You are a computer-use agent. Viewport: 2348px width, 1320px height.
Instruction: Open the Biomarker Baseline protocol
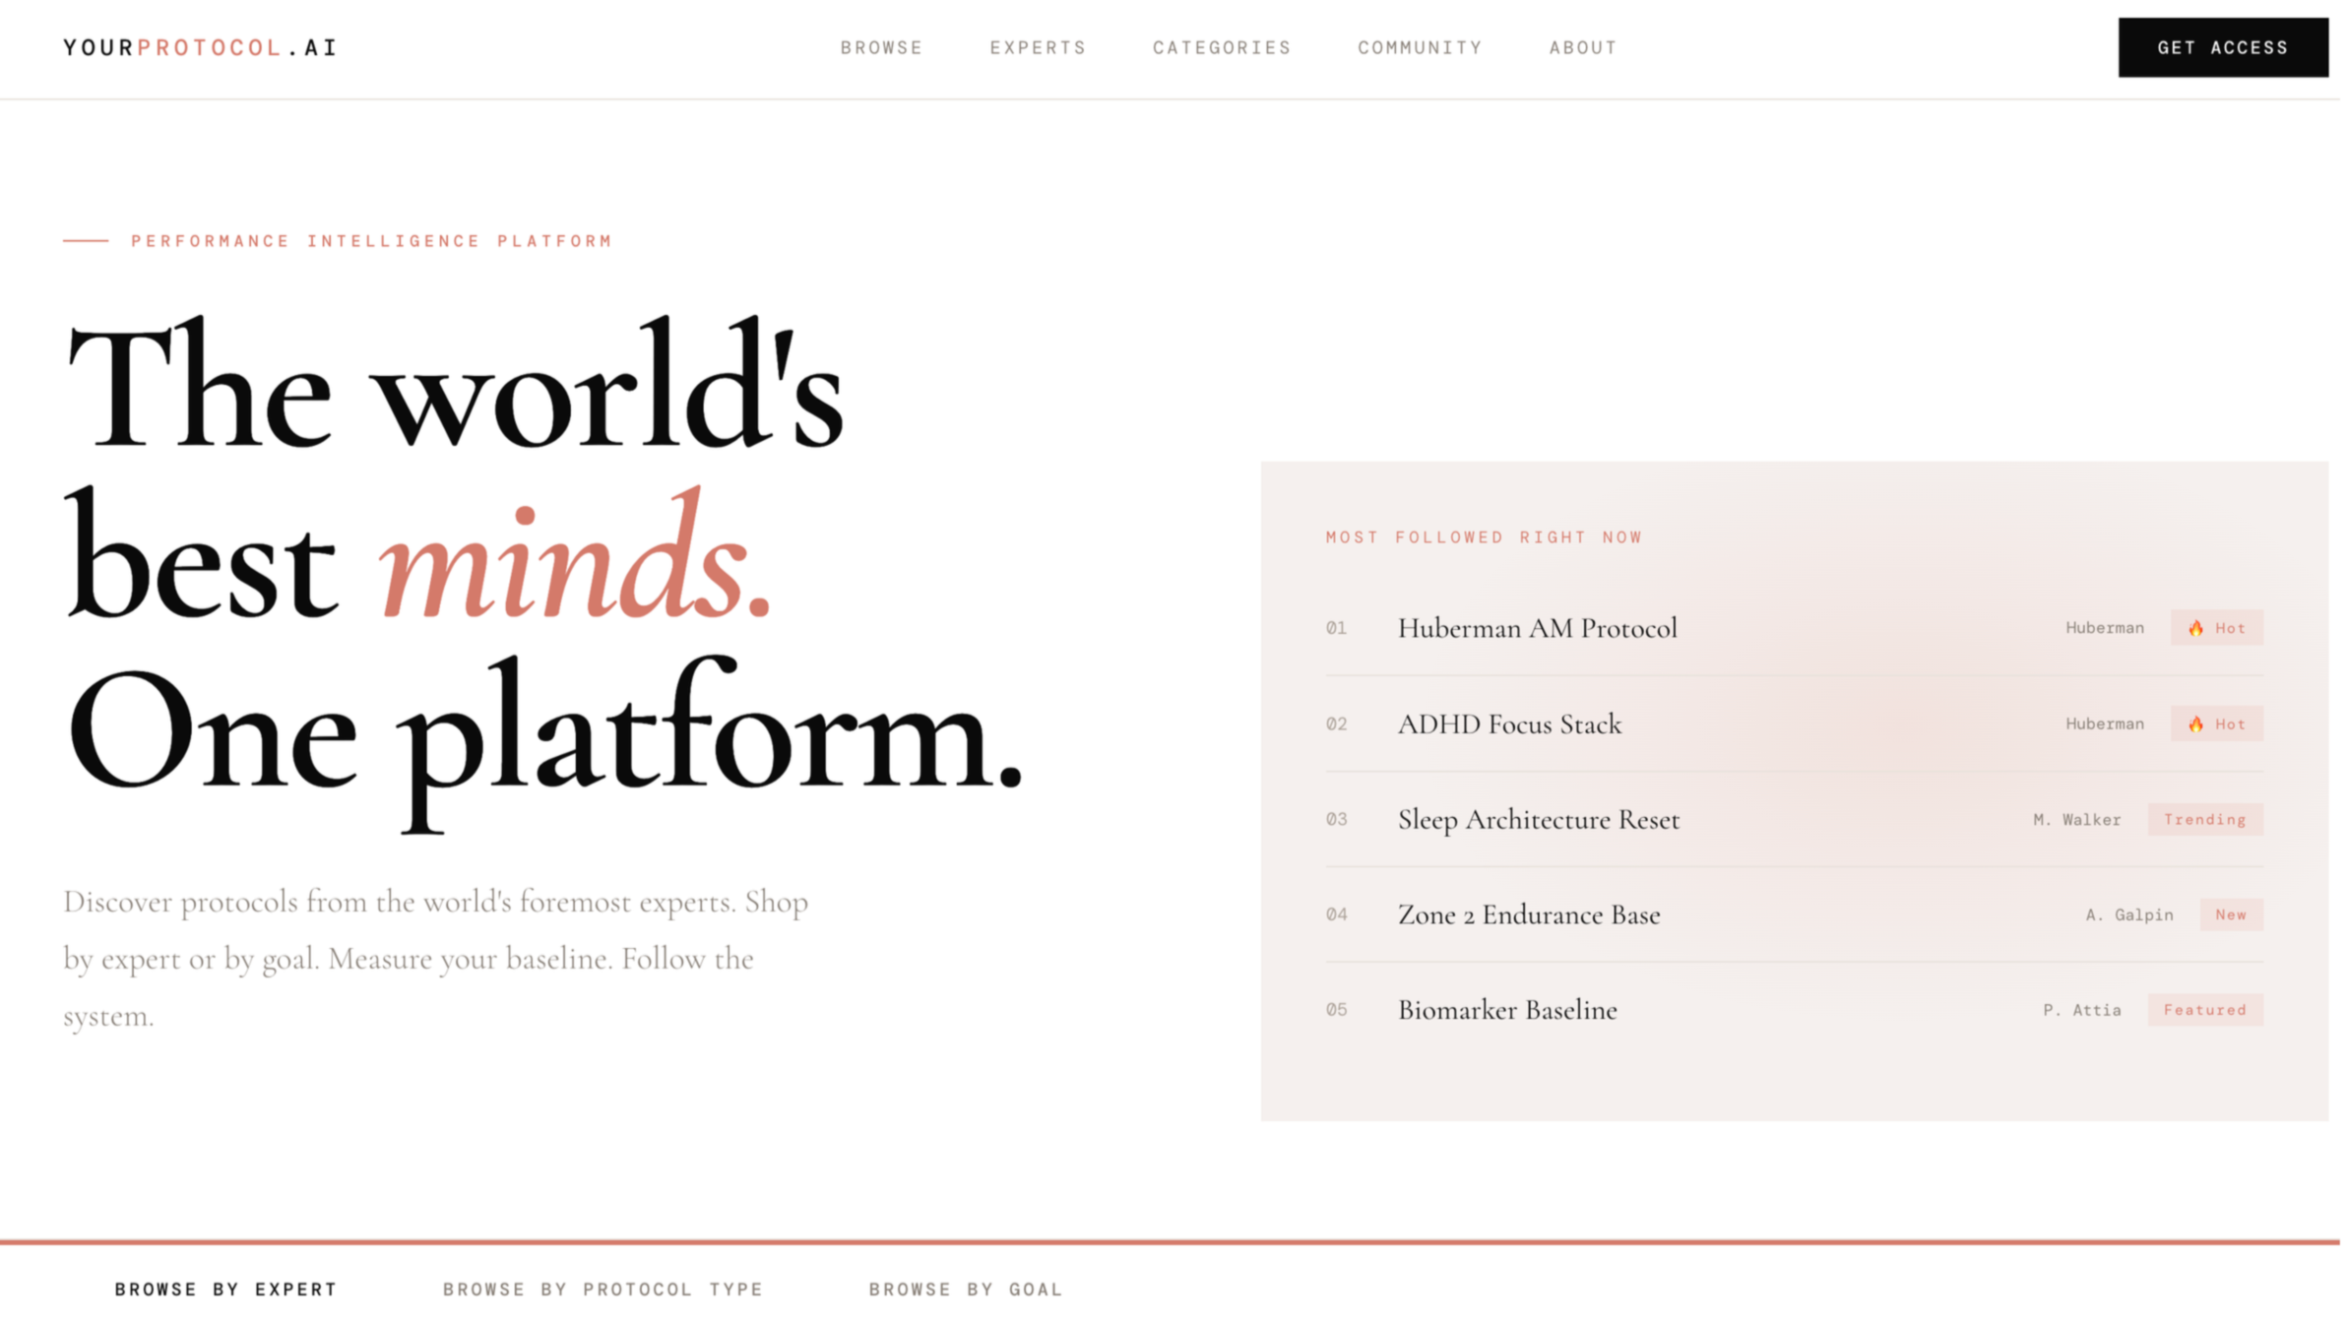click(1507, 1011)
